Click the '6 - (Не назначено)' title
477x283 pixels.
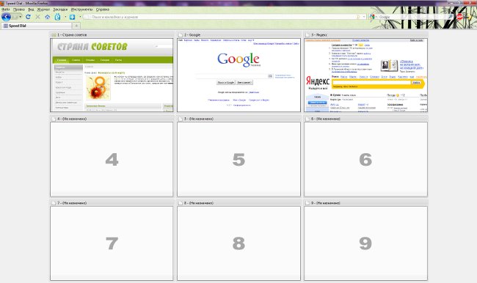pos(326,119)
